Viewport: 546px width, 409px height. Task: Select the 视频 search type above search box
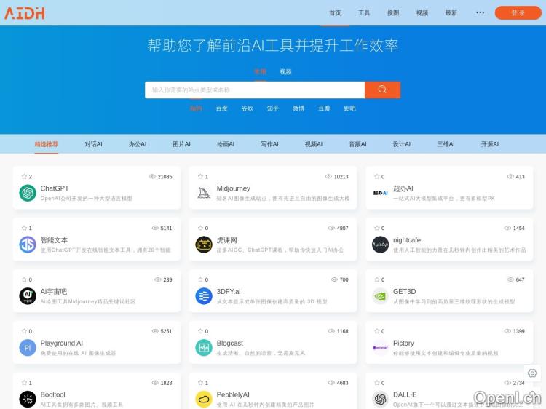(285, 71)
